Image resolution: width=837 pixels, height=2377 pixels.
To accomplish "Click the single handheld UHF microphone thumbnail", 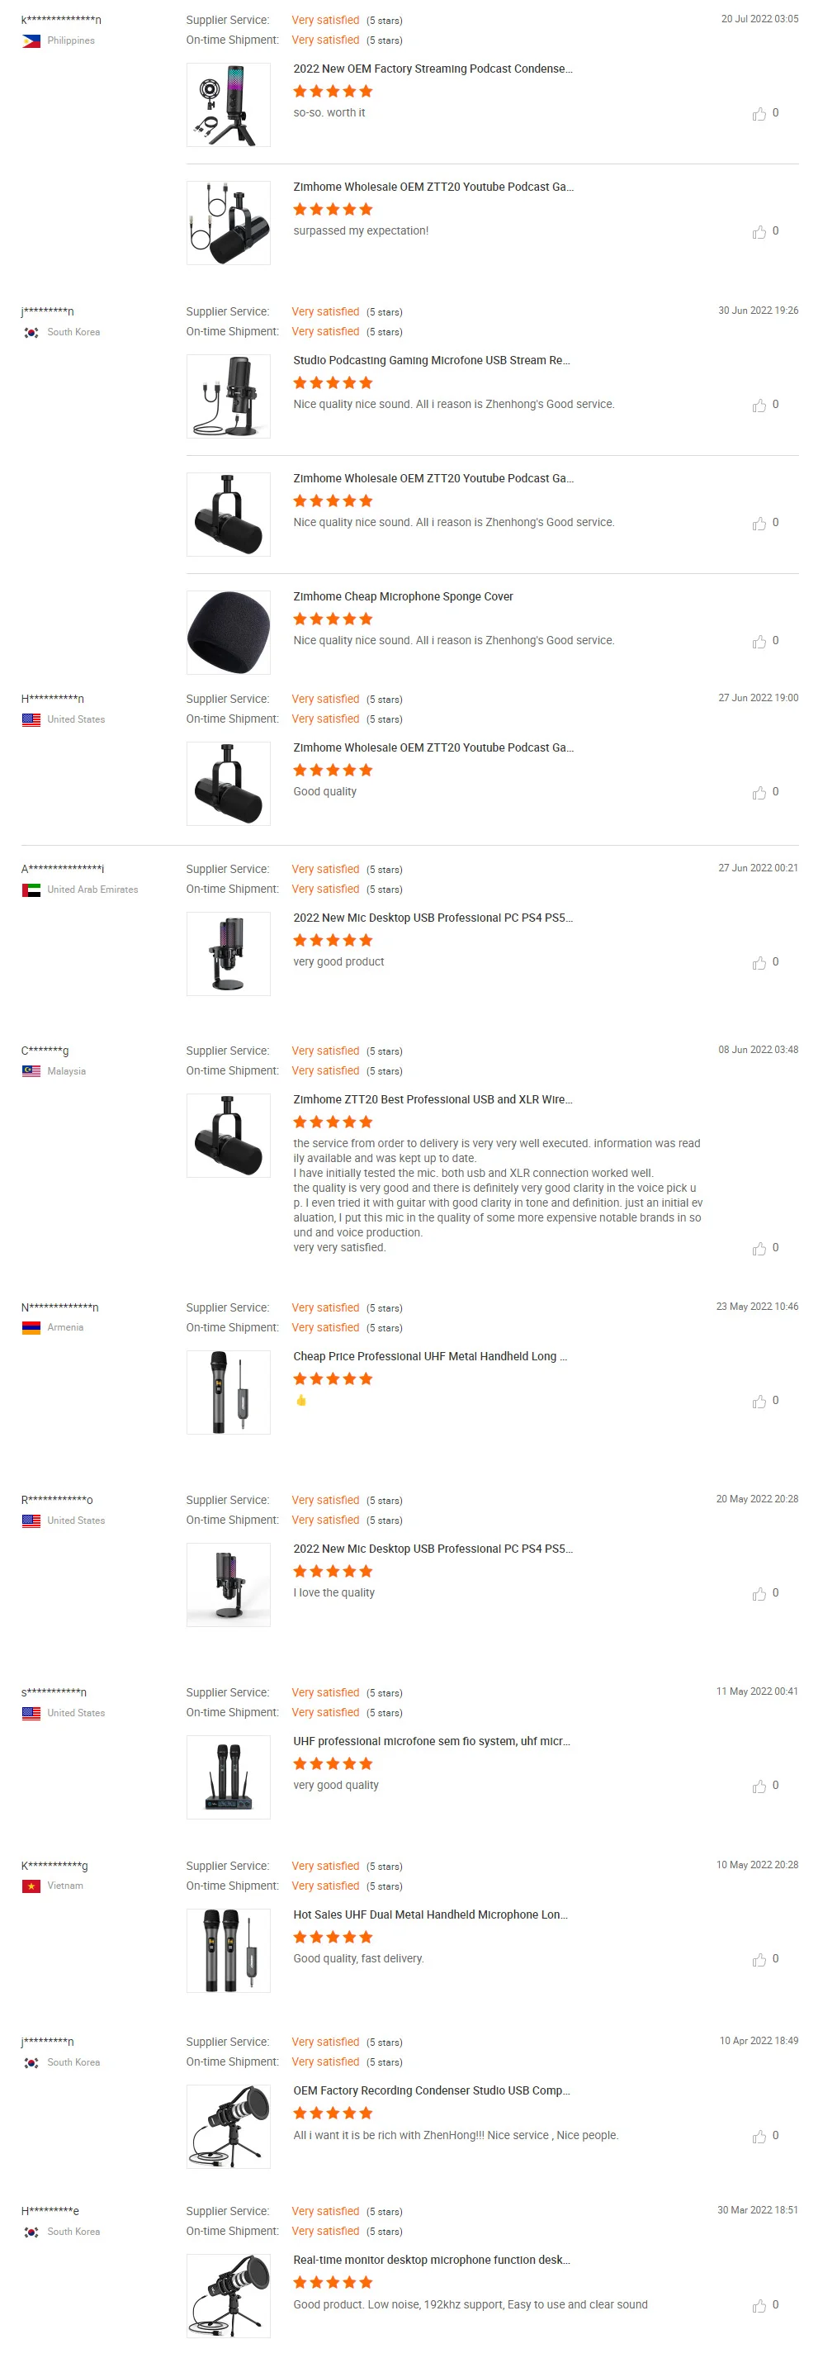I will pos(229,1393).
